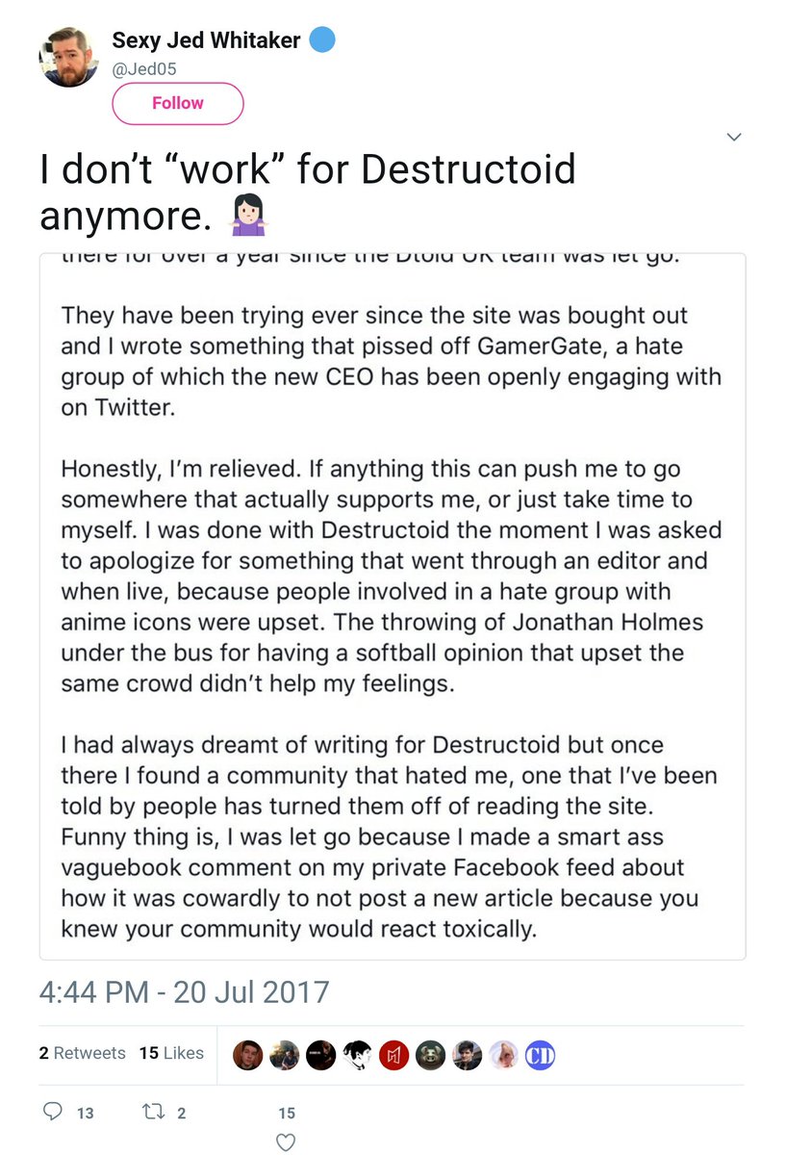This screenshot has height=1155, width=786.
Task: Open the white cartoon avatar liker
Action: (x=358, y=1055)
